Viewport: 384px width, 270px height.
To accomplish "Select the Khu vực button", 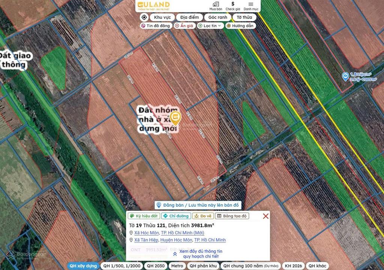I will (162, 17).
